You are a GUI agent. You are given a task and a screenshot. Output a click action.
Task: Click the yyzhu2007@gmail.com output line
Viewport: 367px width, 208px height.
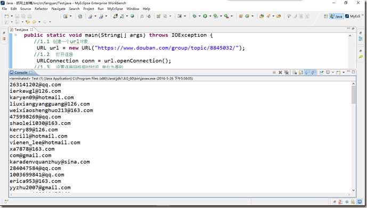[40, 188]
